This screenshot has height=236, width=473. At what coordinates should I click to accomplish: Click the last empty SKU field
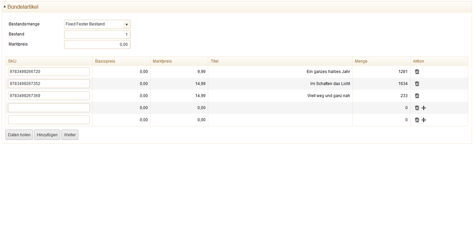[x=49, y=120]
